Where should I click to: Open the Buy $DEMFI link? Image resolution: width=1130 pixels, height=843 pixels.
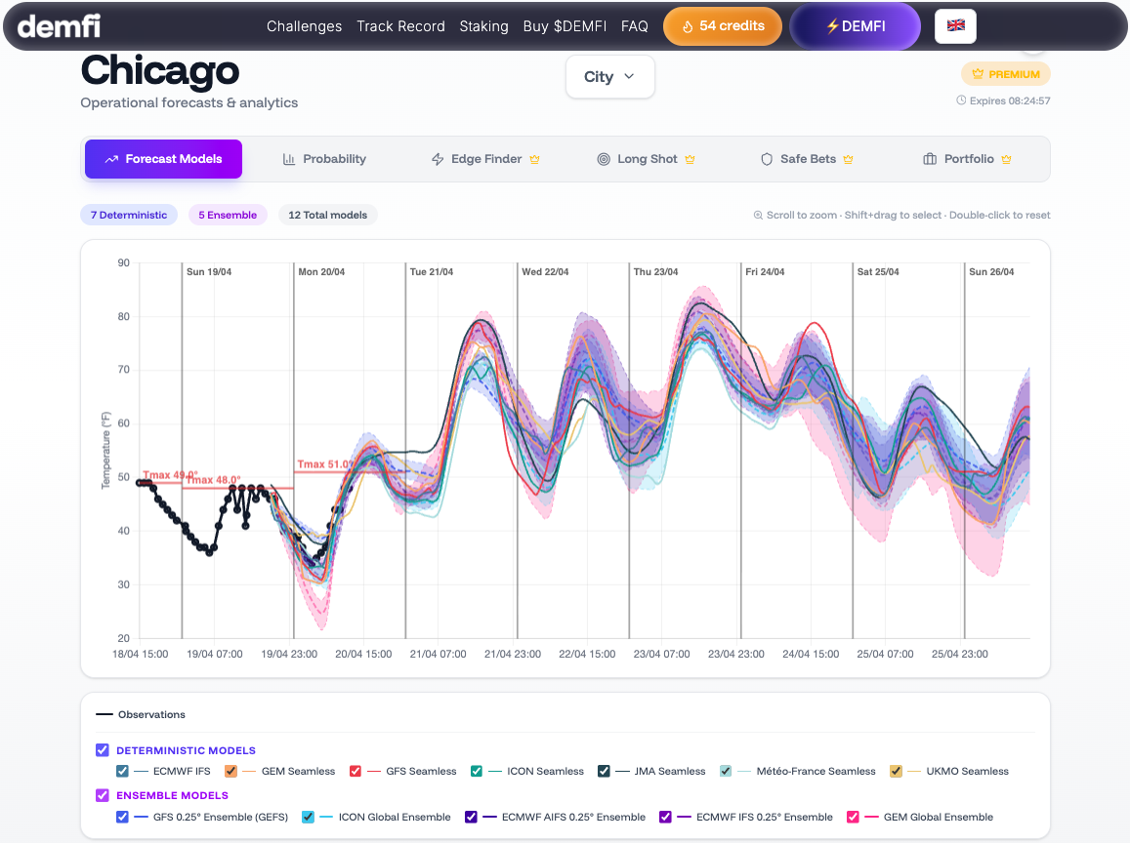[563, 26]
